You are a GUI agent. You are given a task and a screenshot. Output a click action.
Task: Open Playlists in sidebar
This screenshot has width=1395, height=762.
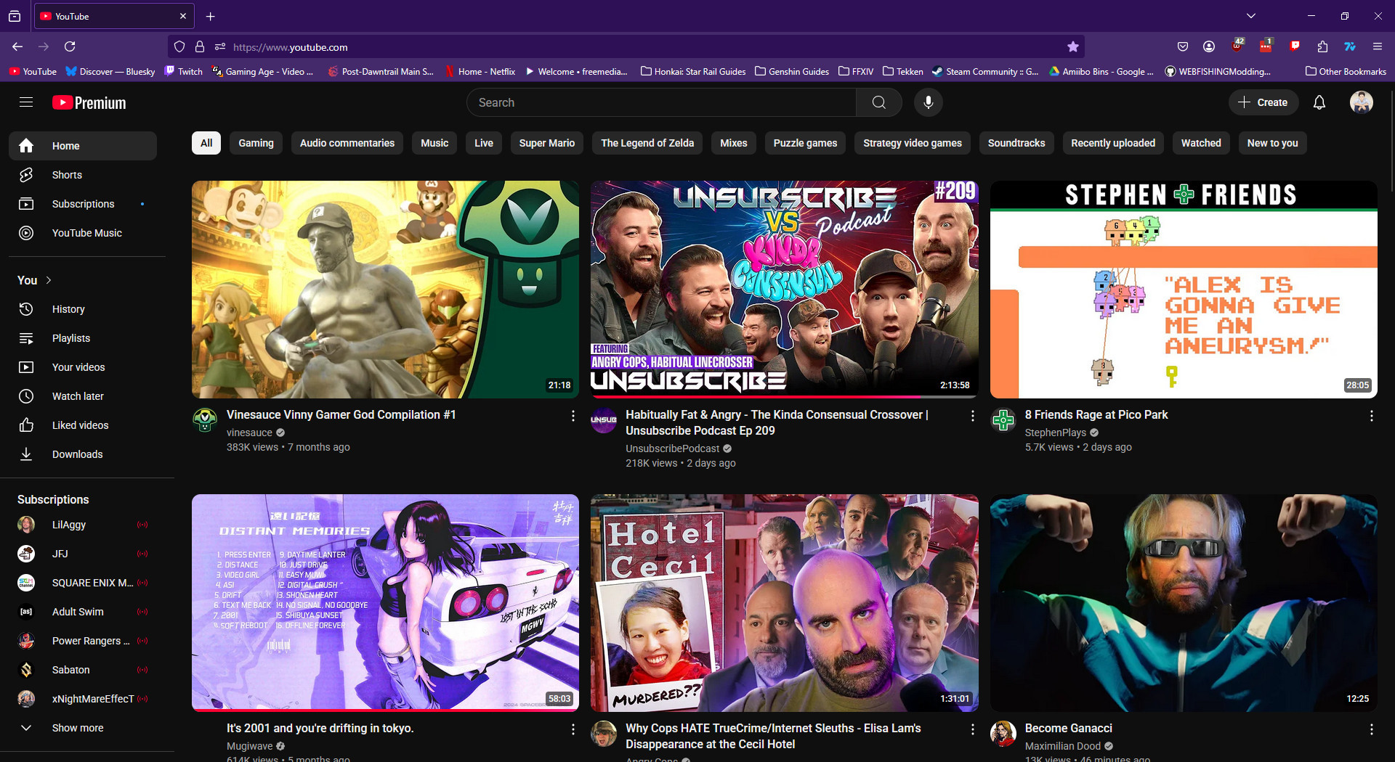[x=83, y=338]
